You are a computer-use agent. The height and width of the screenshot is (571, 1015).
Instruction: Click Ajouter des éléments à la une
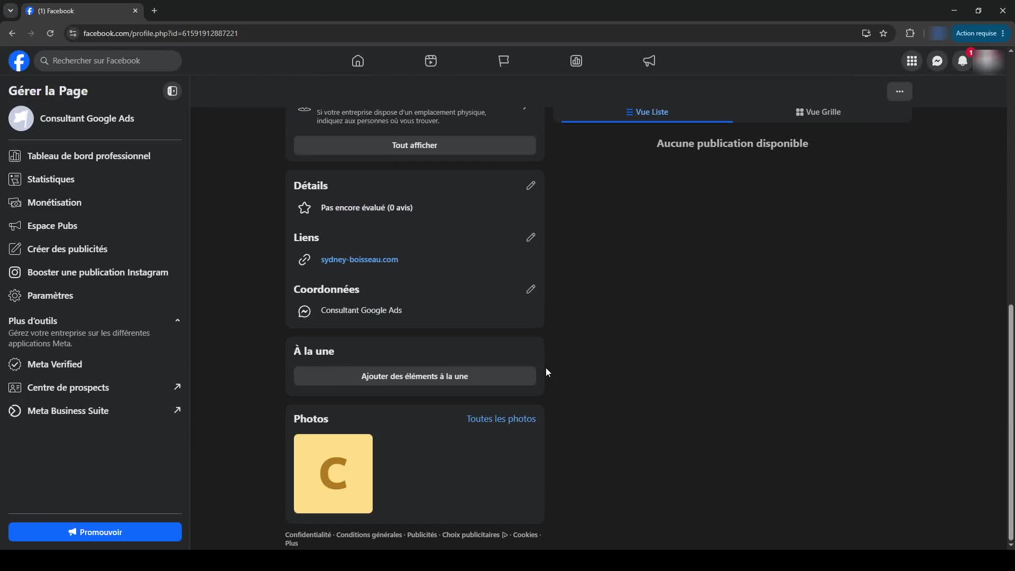[415, 376]
